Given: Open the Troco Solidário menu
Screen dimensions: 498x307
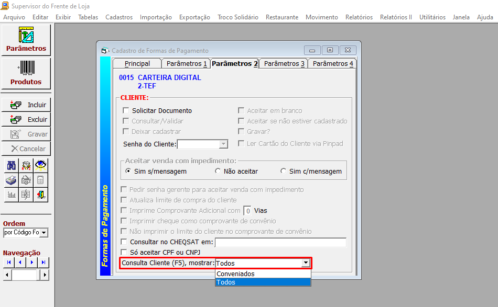Looking at the screenshot, I should click(x=238, y=17).
